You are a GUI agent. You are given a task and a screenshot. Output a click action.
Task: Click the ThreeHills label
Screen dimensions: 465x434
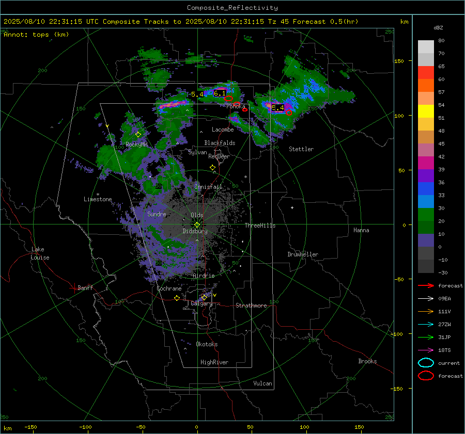pos(260,226)
